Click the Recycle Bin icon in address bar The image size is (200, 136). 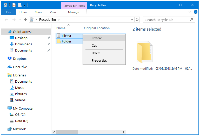(x=32, y=20)
